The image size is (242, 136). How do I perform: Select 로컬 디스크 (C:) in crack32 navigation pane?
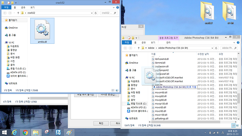tap(16, 68)
